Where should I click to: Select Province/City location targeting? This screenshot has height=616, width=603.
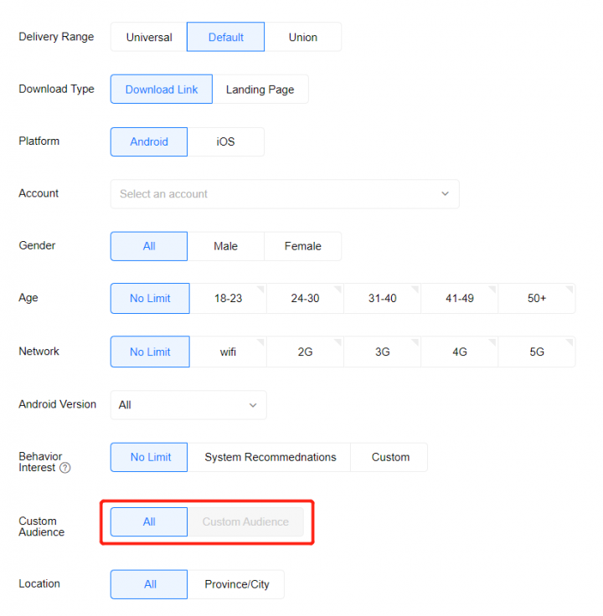point(237,584)
